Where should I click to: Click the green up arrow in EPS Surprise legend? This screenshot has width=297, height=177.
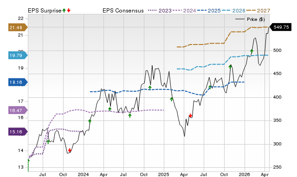(64, 10)
